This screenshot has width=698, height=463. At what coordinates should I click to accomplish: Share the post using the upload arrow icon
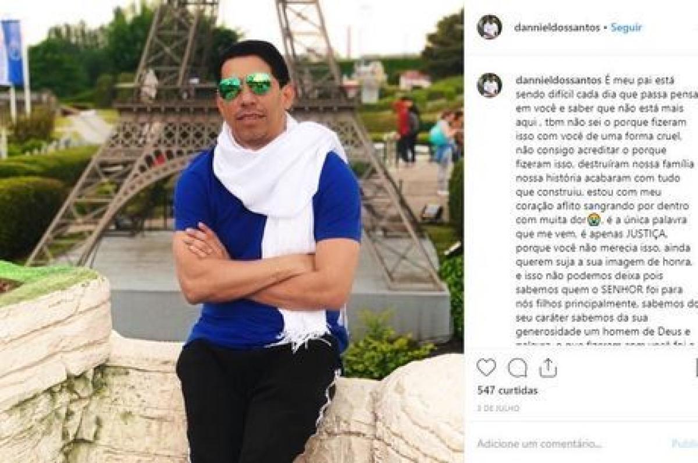coord(548,368)
